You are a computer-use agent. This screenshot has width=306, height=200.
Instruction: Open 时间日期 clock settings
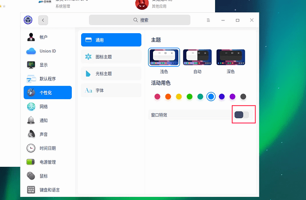[x=47, y=148]
